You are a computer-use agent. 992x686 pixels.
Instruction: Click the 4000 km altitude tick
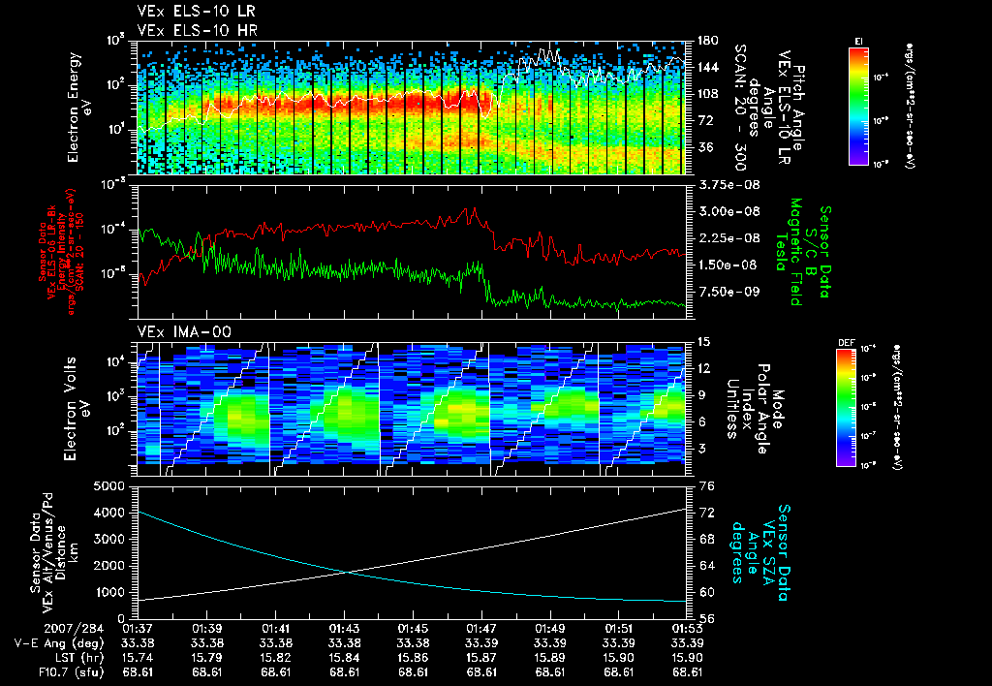point(109,513)
